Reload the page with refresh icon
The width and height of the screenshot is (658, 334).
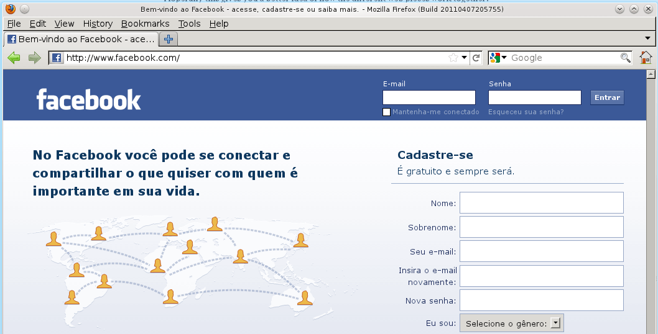pos(476,58)
